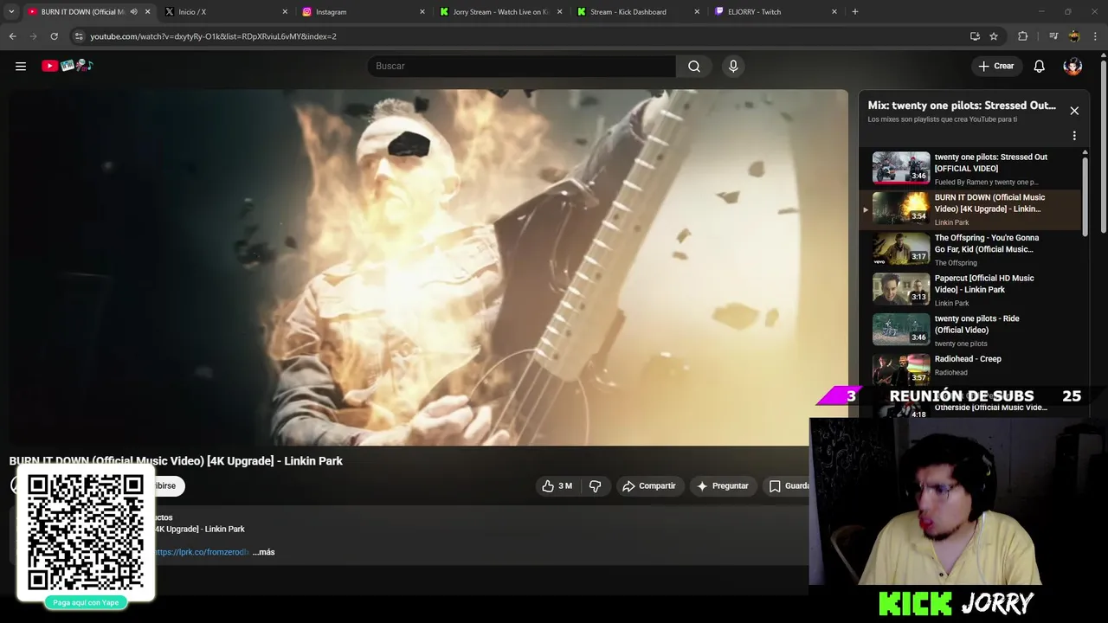Click the Mix: twenty one pilots title
The width and height of the screenshot is (1108, 623).
click(962, 106)
